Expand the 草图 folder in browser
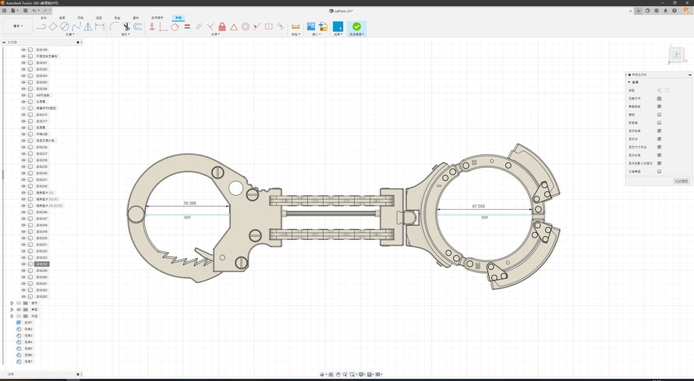Viewport: 694px width, 381px height. (12, 309)
